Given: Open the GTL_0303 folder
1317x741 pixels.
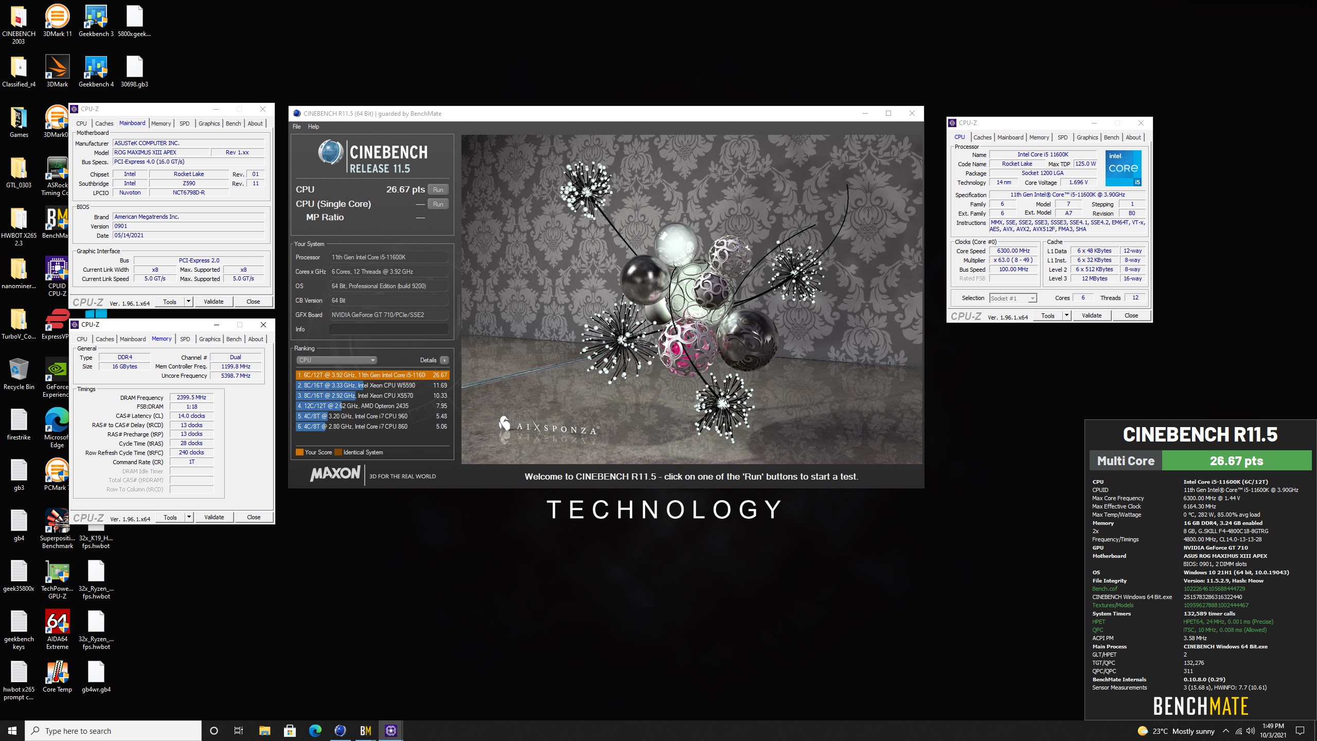Looking at the screenshot, I should click(x=19, y=172).
